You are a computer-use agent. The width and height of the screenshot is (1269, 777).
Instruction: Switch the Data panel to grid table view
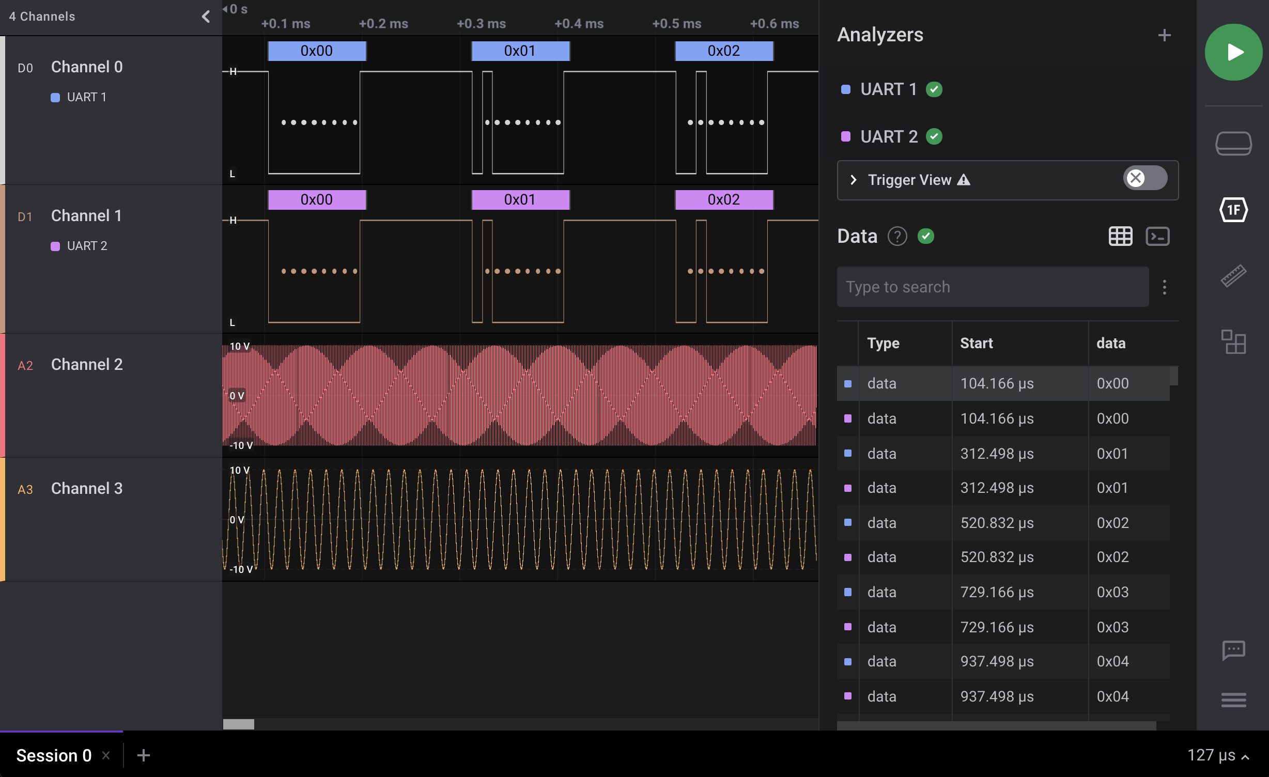(x=1120, y=236)
